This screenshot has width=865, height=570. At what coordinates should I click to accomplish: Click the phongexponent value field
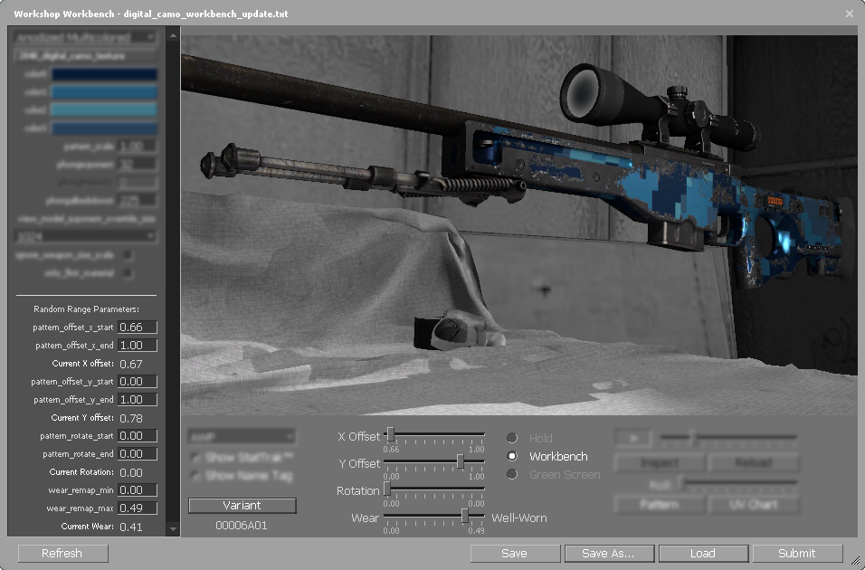point(137,165)
